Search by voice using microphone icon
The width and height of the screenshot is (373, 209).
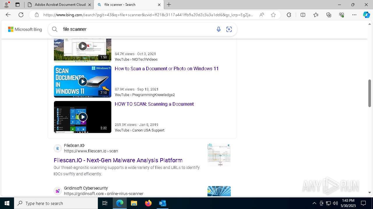219,29
